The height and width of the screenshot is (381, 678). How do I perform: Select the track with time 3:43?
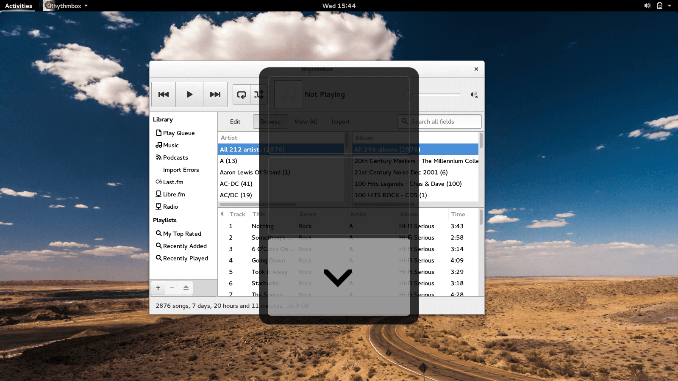point(348,226)
